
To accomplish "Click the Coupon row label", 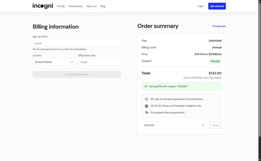I will click(146, 61).
